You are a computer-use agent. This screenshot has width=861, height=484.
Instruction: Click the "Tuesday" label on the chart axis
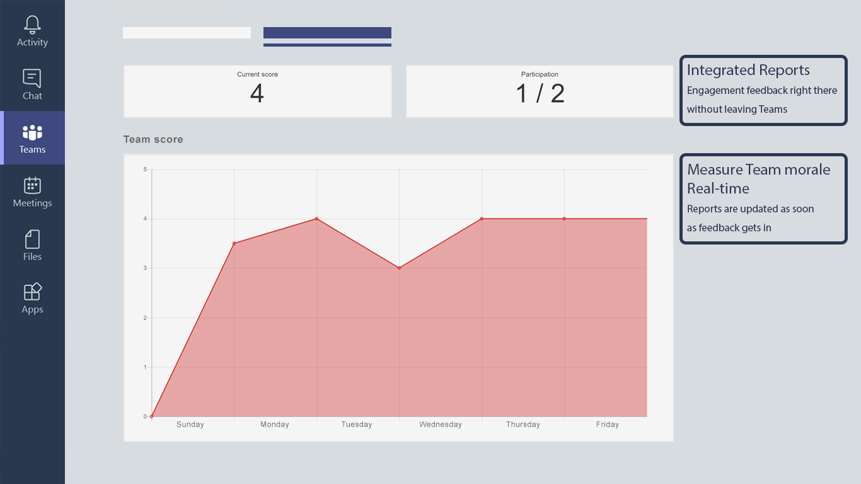pyautogui.click(x=357, y=425)
